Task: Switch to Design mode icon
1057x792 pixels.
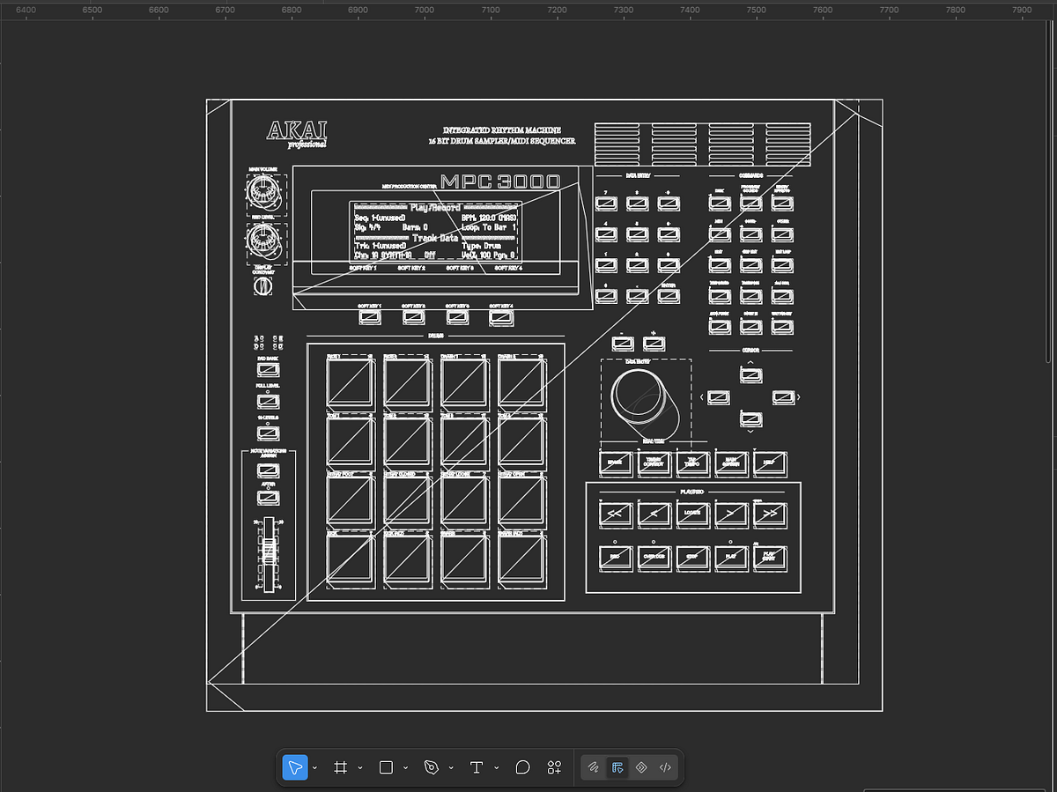Action: pyautogui.click(x=617, y=767)
